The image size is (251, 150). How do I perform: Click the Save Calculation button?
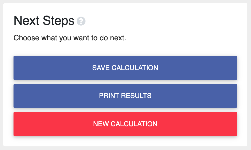[125, 68]
